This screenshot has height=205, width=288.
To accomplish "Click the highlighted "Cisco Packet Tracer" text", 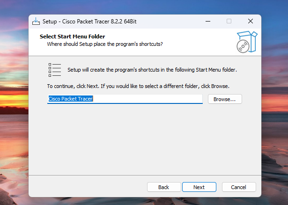I will coord(70,99).
